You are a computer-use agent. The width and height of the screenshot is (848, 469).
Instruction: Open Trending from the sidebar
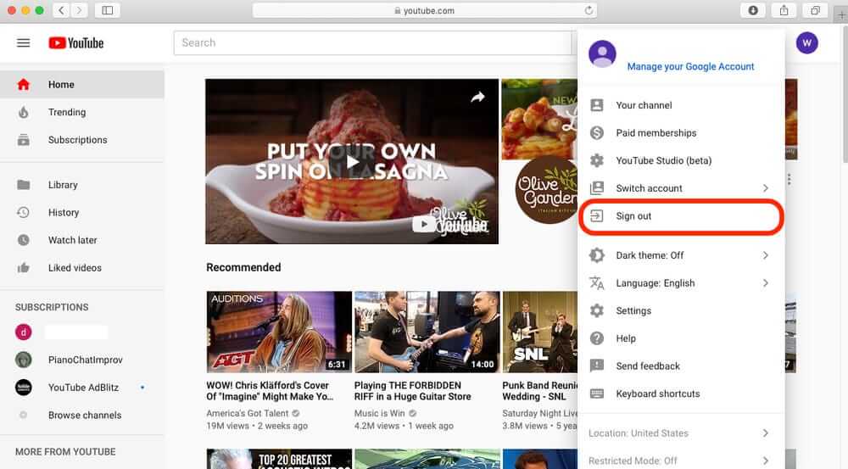pyautogui.click(x=67, y=112)
